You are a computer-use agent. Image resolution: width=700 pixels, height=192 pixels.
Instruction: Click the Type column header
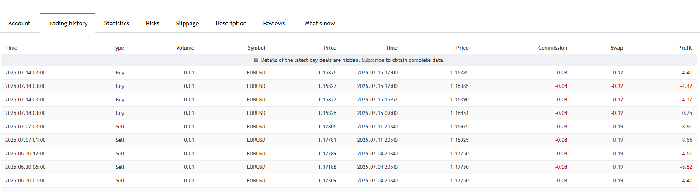118,48
